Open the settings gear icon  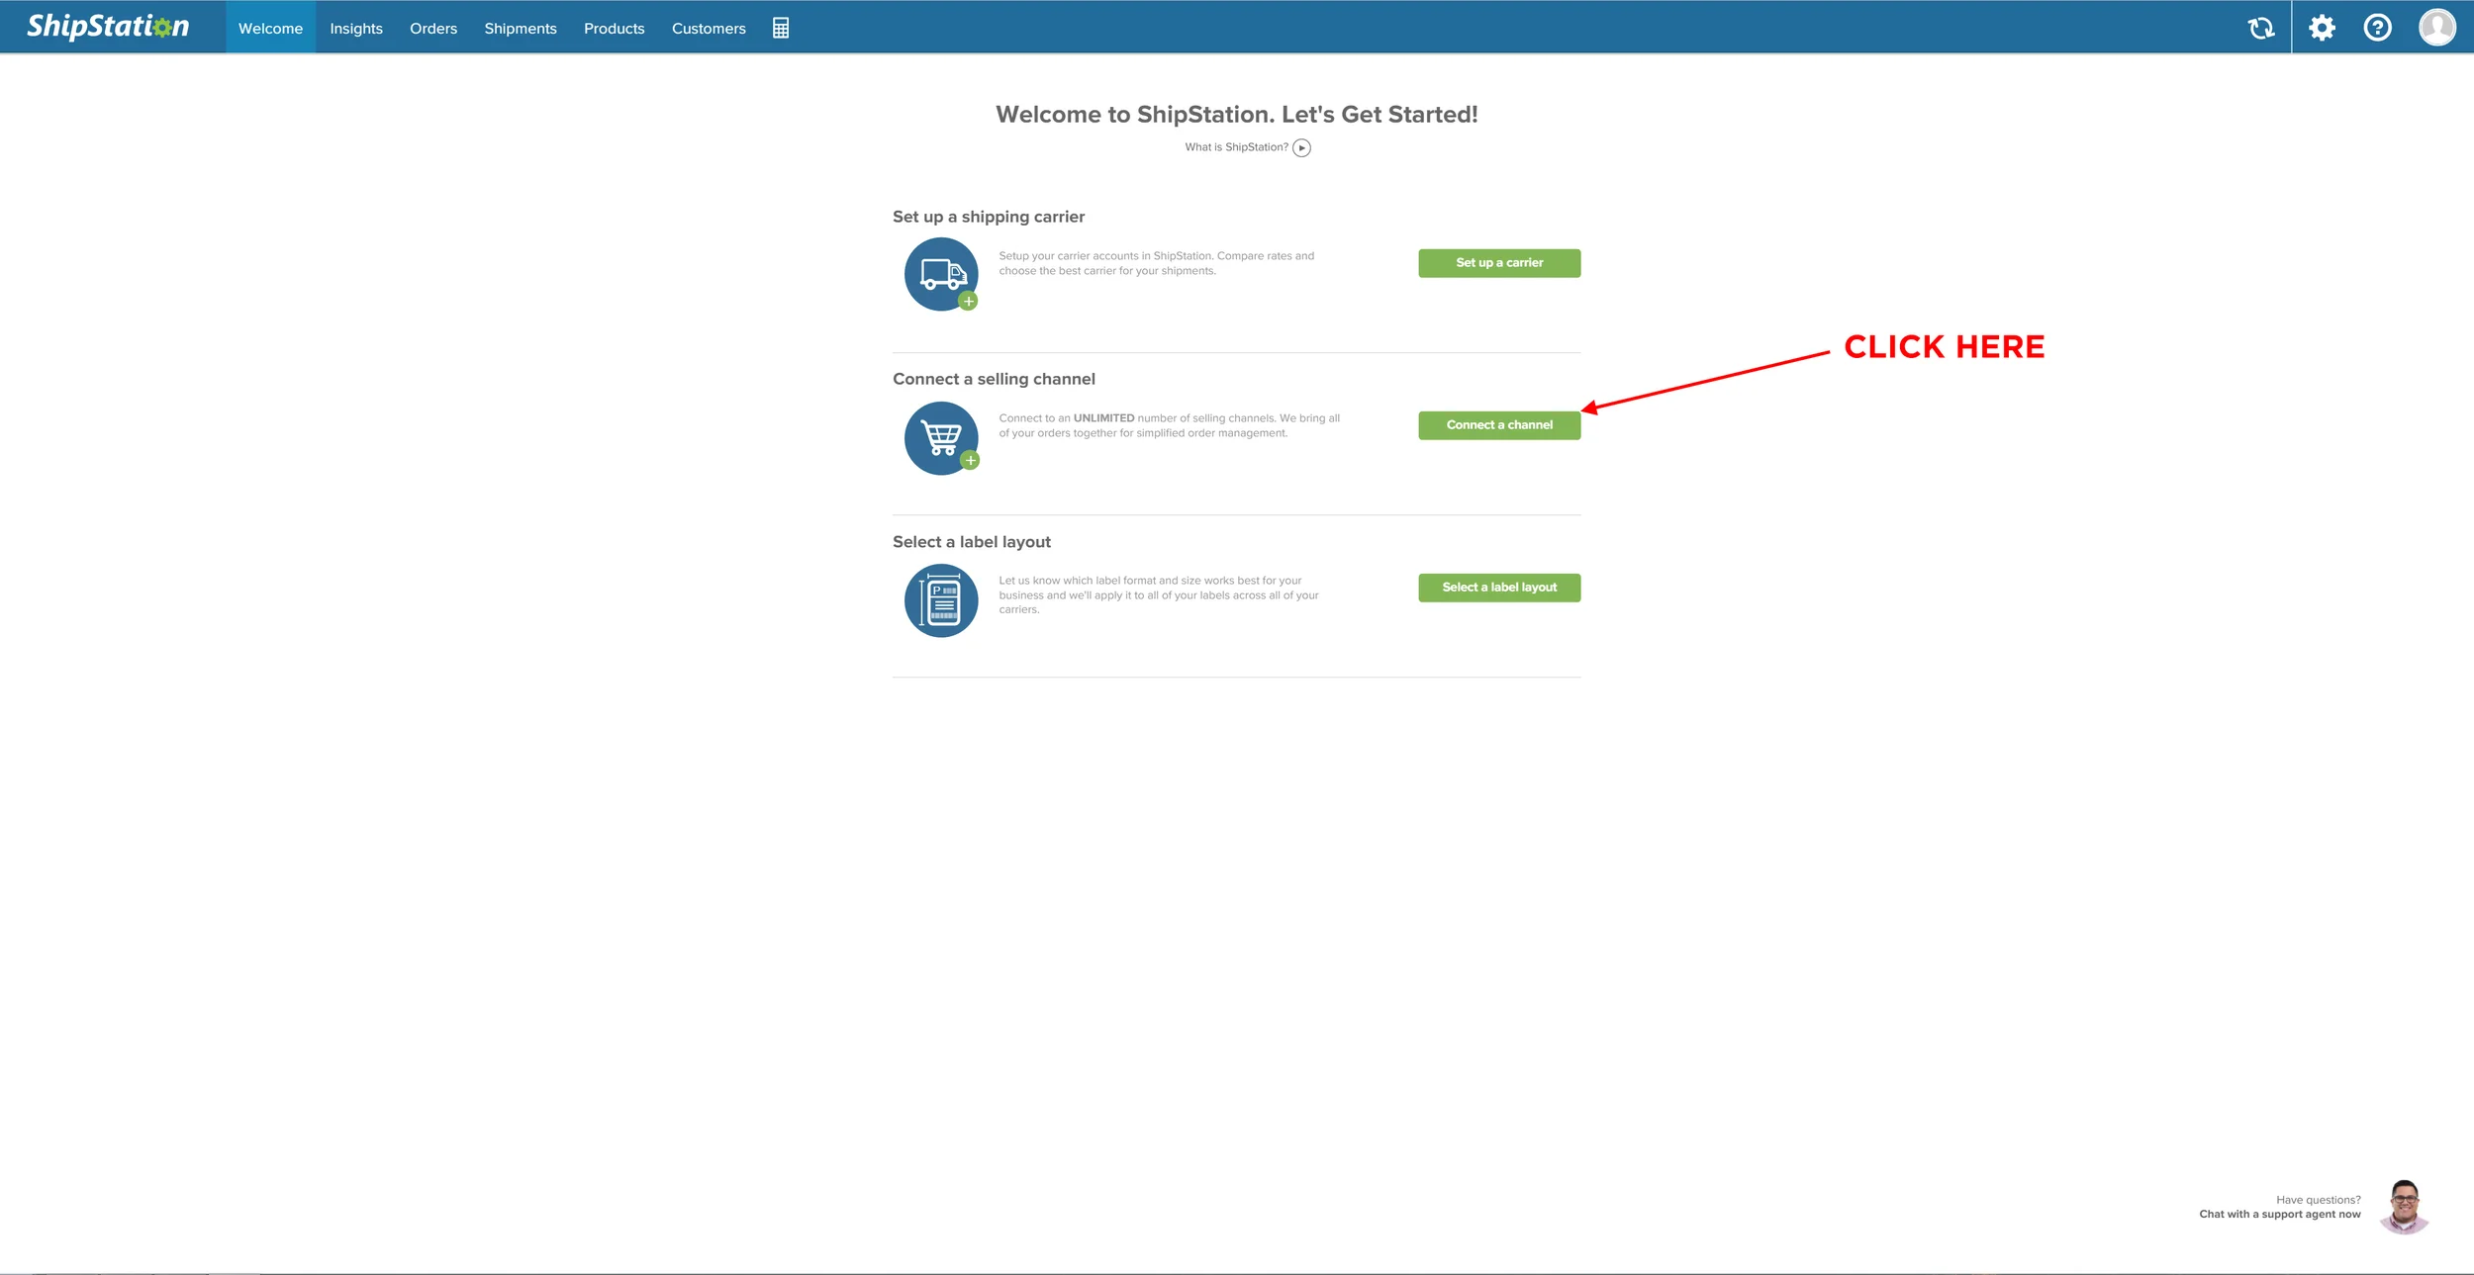[2322, 27]
